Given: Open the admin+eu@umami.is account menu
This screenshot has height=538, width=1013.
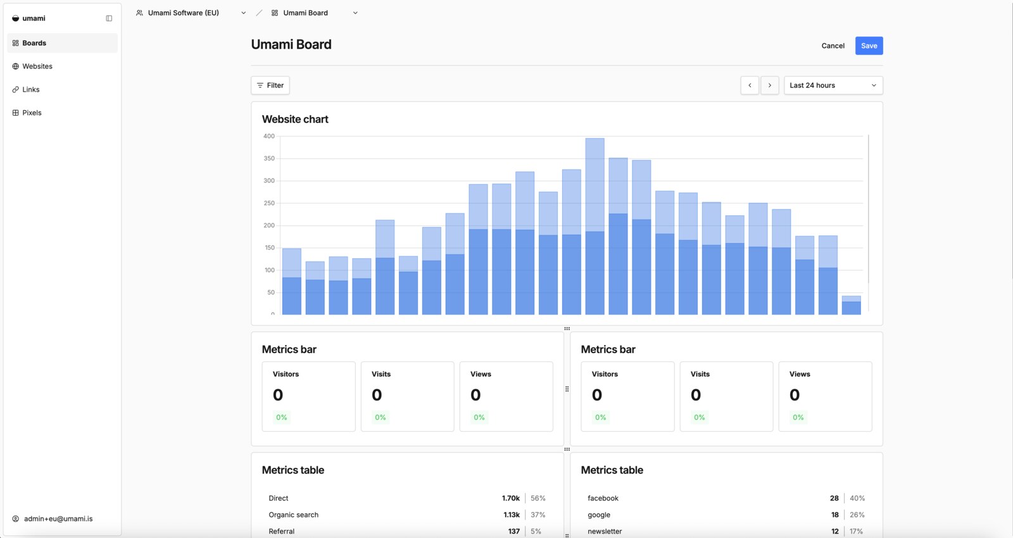Looking at the screenshot, I should coord(53,519).
